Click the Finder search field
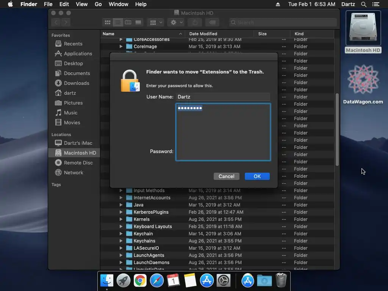The height and width of the screenshot is (291, 388). (283, 22)
